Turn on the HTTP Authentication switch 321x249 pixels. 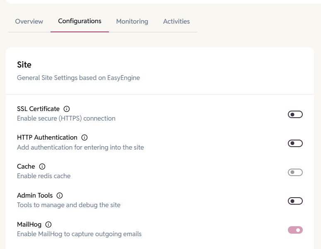(295, 143)
